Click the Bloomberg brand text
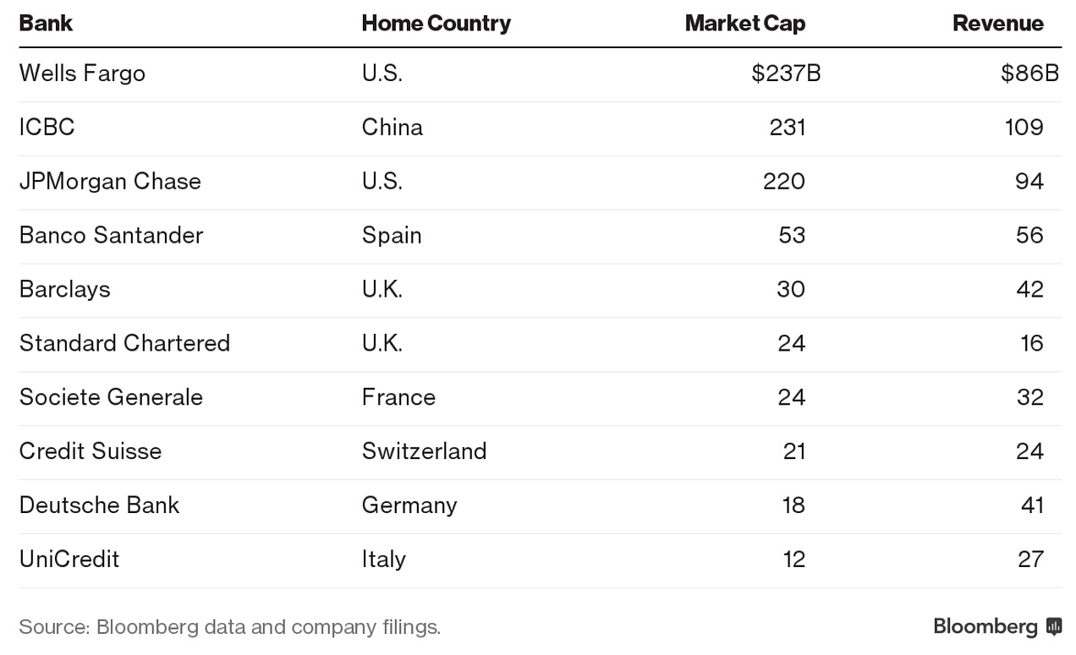Viewport: 1076px width, 655px height. coord(985,626)
